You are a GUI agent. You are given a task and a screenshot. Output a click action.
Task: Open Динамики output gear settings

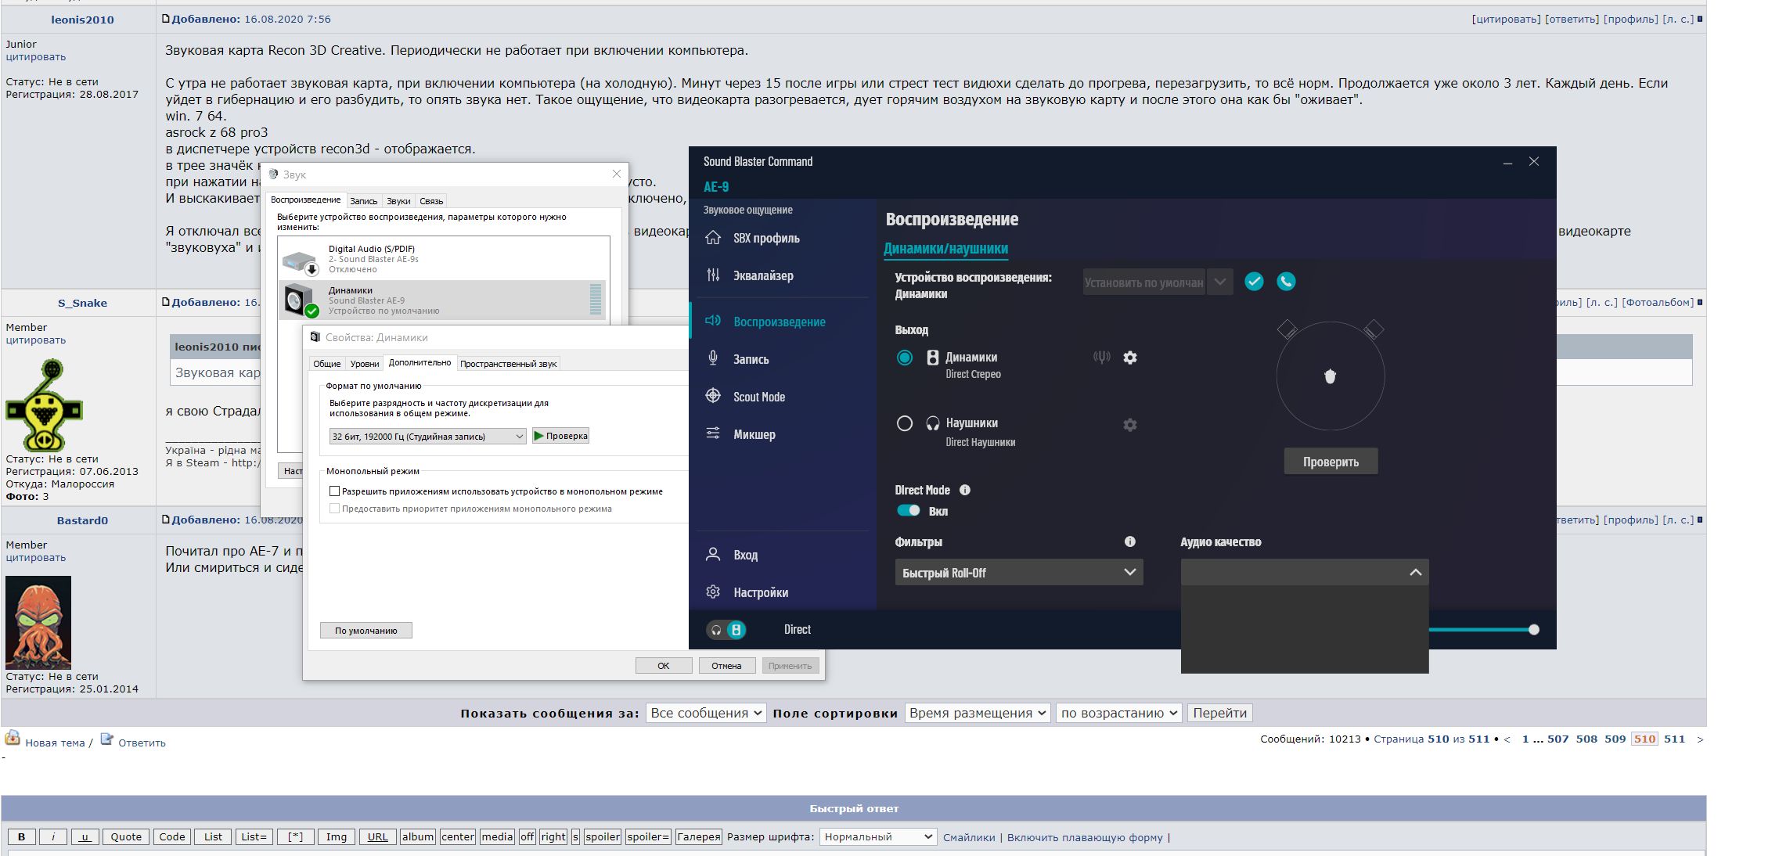click(x=1129, y=358)
